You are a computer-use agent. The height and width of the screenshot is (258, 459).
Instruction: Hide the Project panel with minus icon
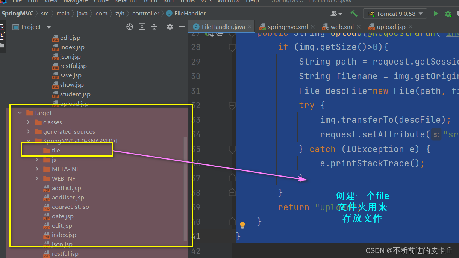(x=182, y=27)
